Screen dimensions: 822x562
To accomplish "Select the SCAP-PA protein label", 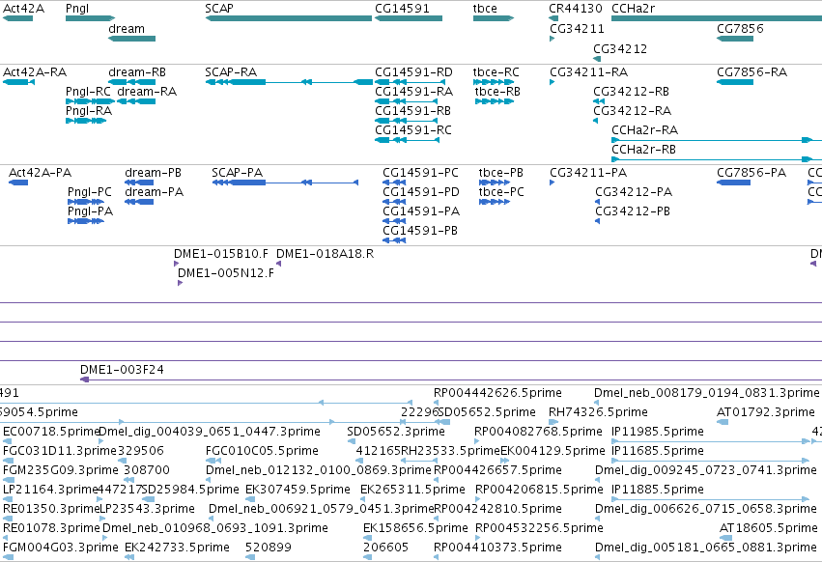I will pyautogui.click(x=238, y=173).
